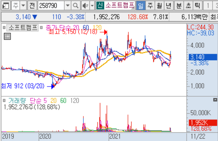This screenshot has width=218, height=141.
Task: Click the 2020 label on time axis
Action: pos(45,136)
